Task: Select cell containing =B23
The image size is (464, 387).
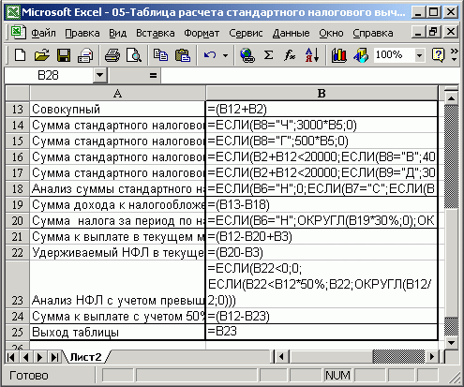Action: click(x=322, y=332)
